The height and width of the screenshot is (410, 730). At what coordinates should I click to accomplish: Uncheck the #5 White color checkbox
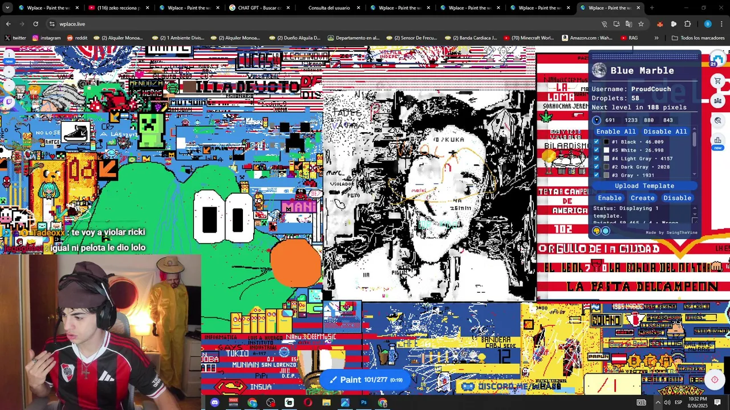point(597,150)
